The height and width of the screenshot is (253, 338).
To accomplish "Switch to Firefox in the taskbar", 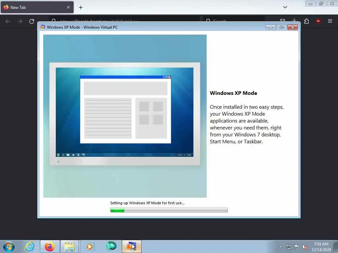I will pyautogui.click(x=50, y=246).
